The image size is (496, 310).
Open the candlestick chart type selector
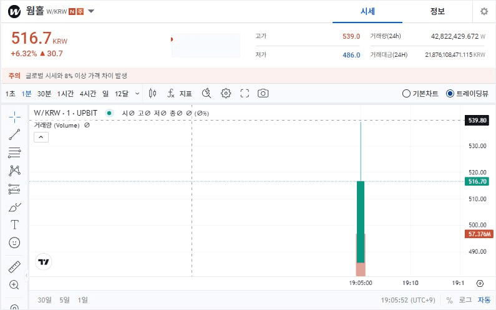point(152,93)
